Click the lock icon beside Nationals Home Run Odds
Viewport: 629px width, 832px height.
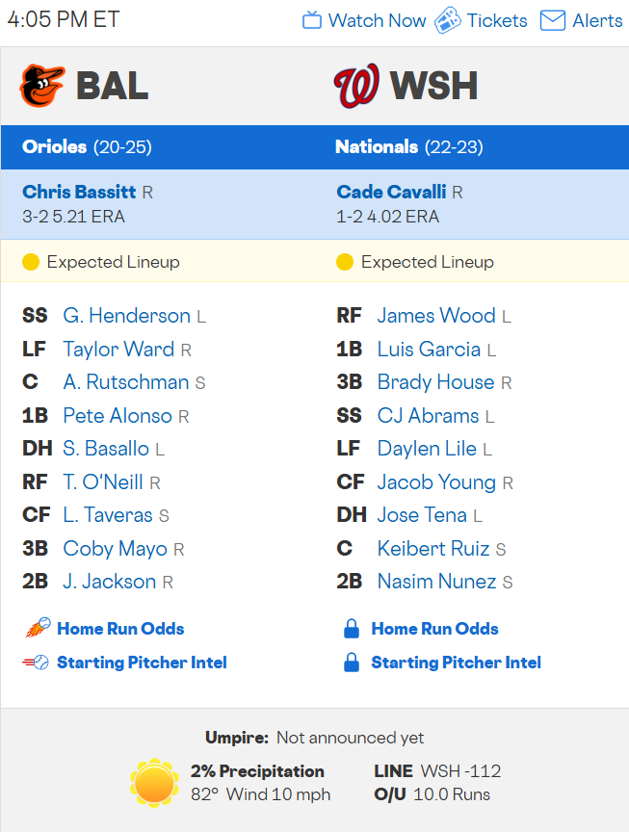352,629
